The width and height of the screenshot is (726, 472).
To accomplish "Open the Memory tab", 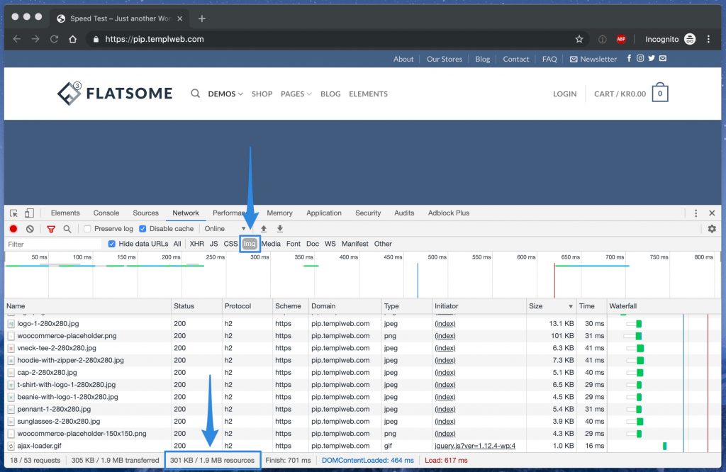I will 279,213.
